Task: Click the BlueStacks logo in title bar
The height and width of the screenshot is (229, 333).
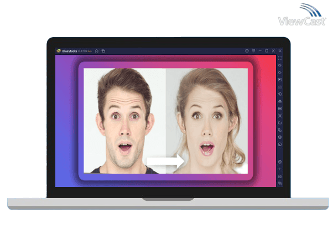Action: (59, 51)
